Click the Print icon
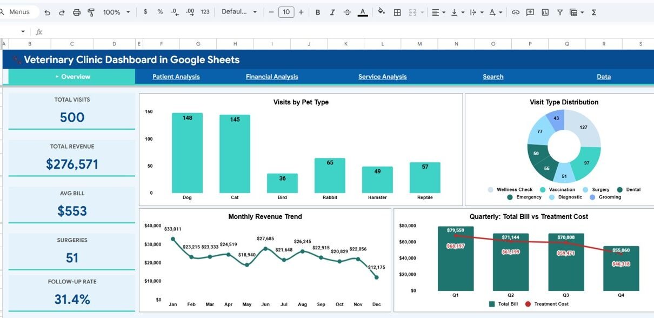This screenshot has height=318, width=654. point(76,12)
